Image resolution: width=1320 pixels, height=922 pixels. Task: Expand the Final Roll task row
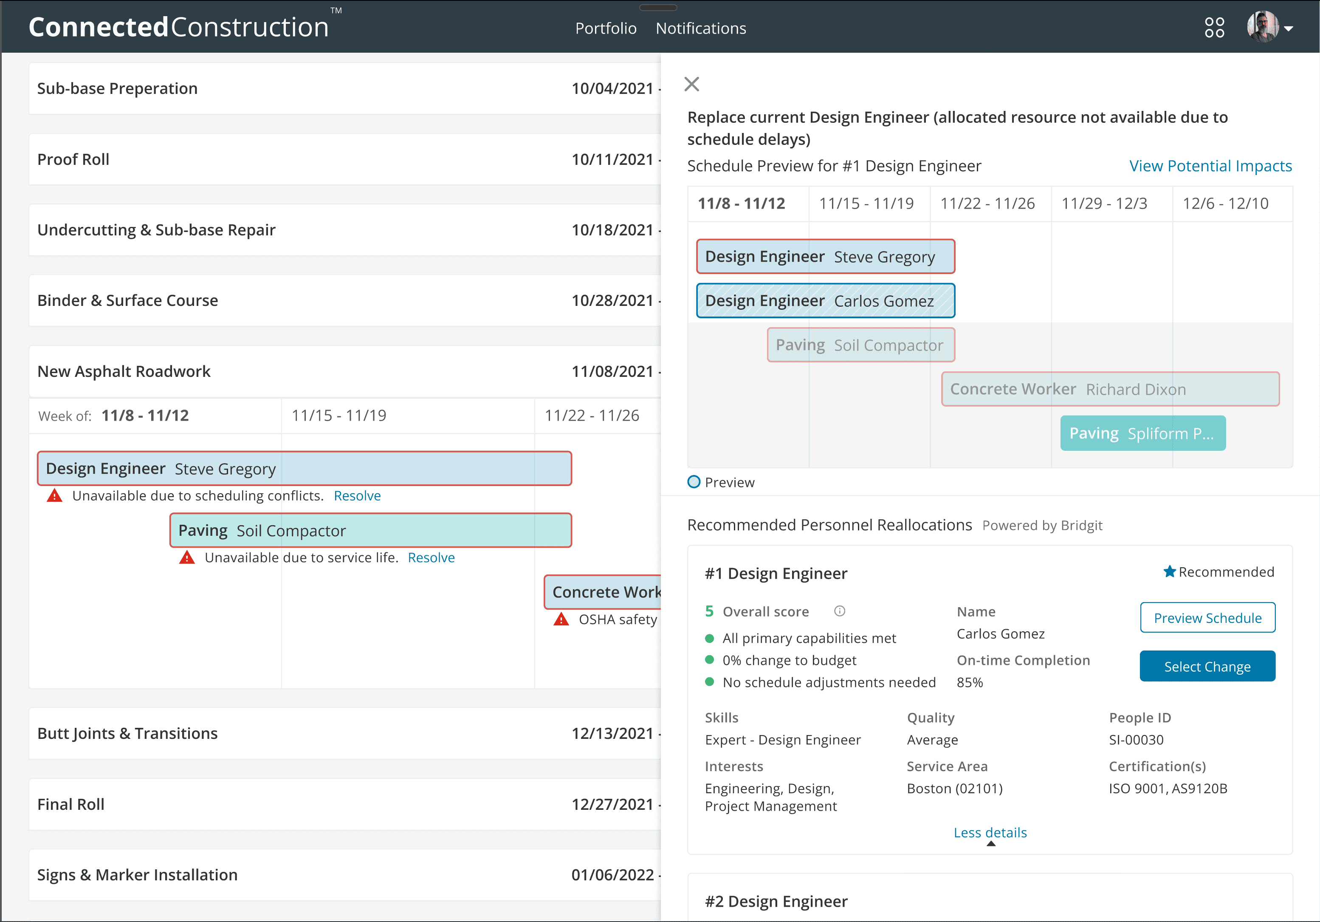pos(345,804)
